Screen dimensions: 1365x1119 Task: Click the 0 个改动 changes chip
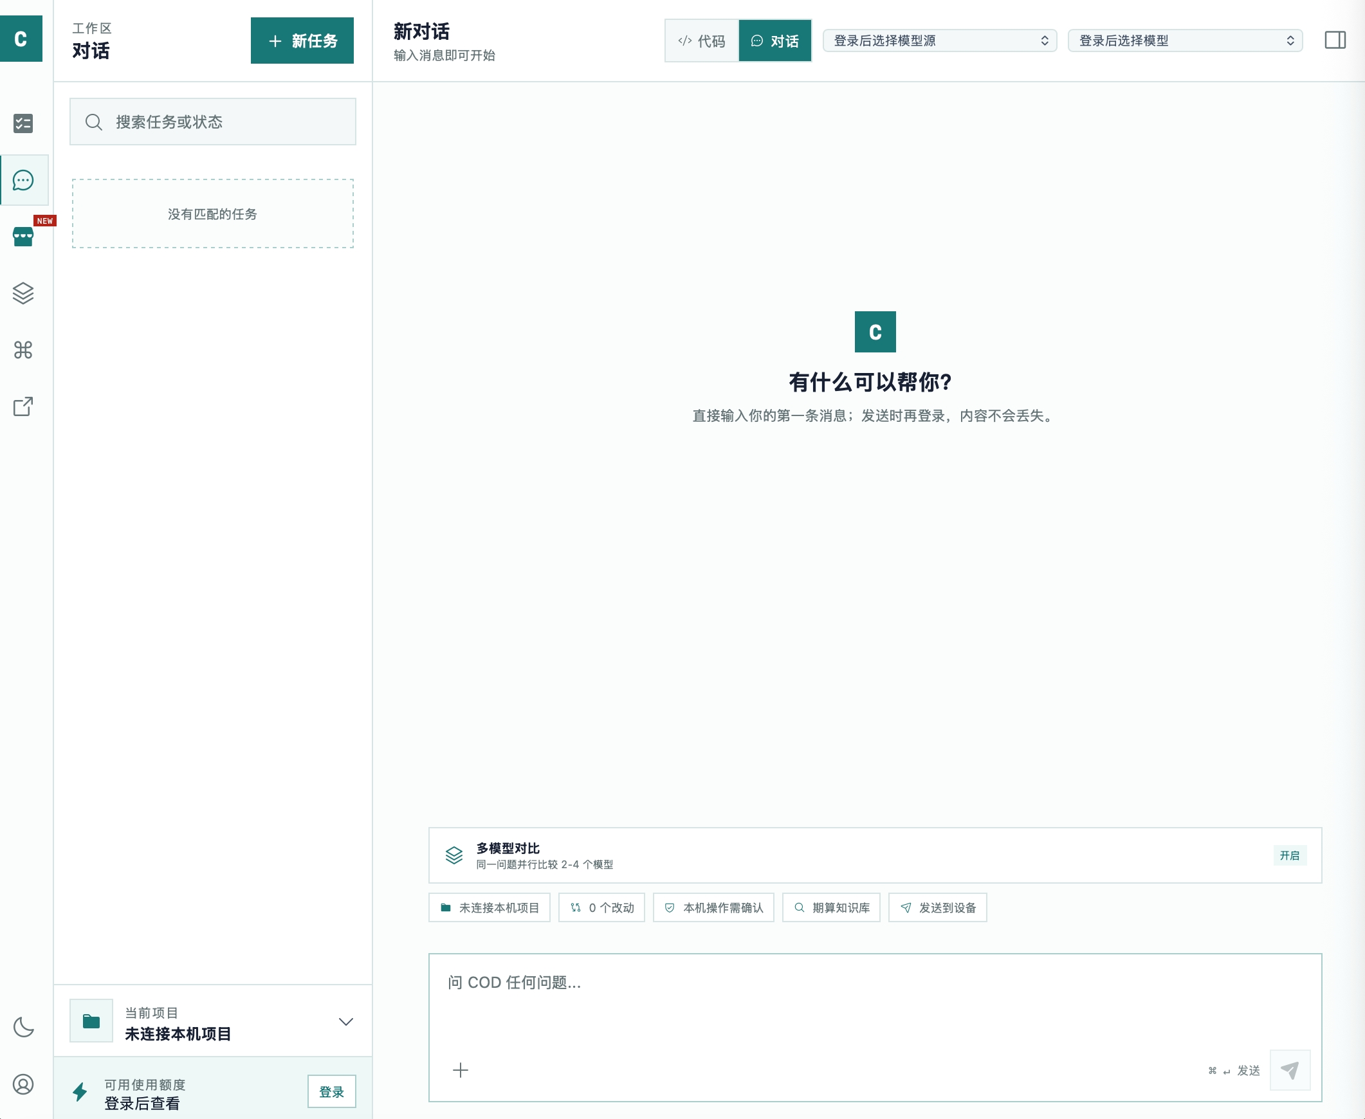coord(601,907)
